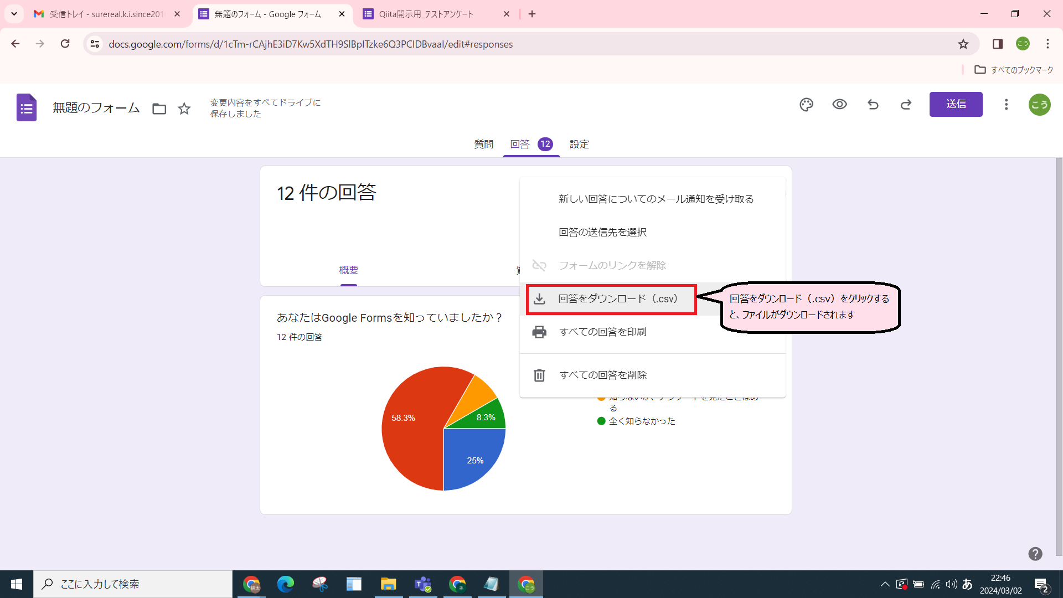Click the print icon for すべての回答を印刷
1063x598 pixels.
[x=540, y=331]
